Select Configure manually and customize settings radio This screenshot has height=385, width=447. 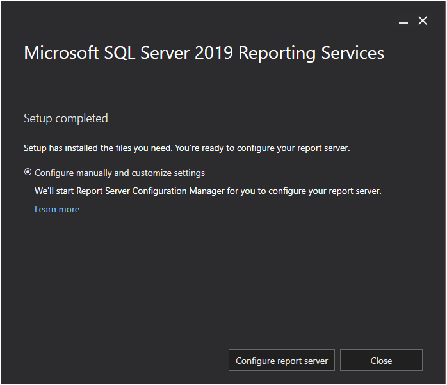click(x=28, y=172)
